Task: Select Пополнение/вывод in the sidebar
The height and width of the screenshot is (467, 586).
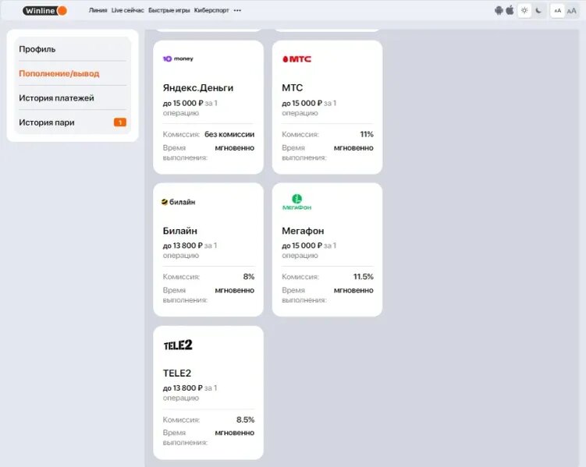Action: point(73,73)
